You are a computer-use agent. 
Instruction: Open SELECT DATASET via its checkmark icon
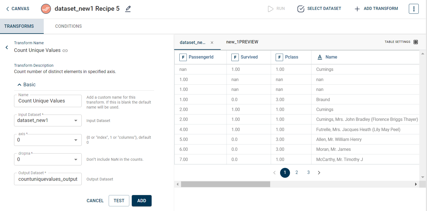(301, 9)
